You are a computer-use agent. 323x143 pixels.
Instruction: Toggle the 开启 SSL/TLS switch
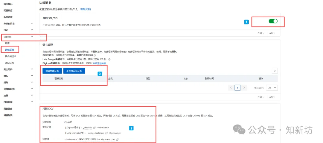tap(273, 21)
